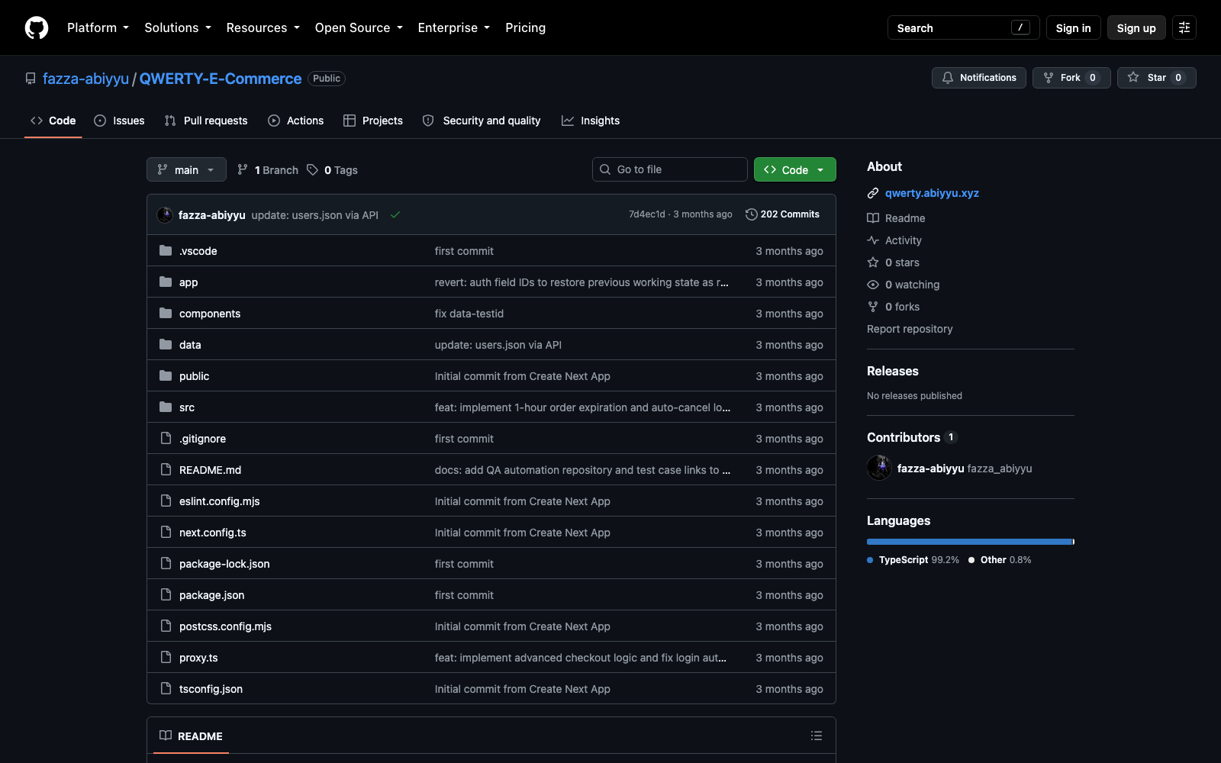The width and height of the screenshot is (1221, 763).
Task: Click the Notifications button
Action: [x=979, y=78]
